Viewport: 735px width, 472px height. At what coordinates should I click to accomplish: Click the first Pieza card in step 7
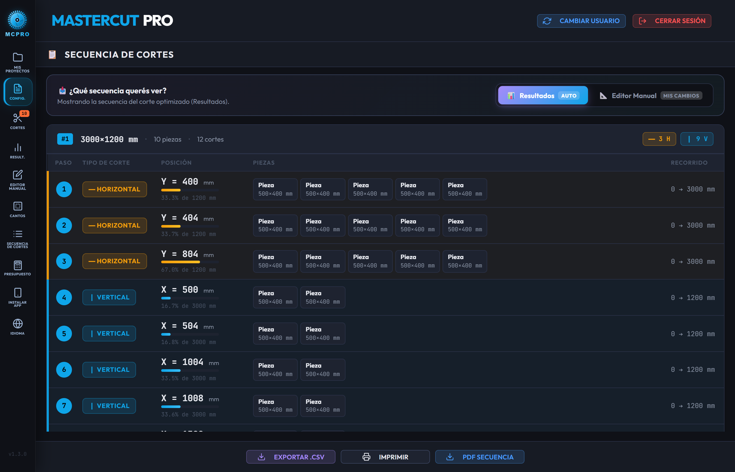coord(275,406)
